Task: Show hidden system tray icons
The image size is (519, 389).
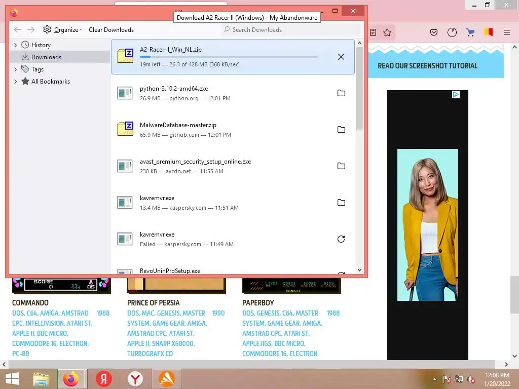Action: pyautogui.click(x=434, y=379)
